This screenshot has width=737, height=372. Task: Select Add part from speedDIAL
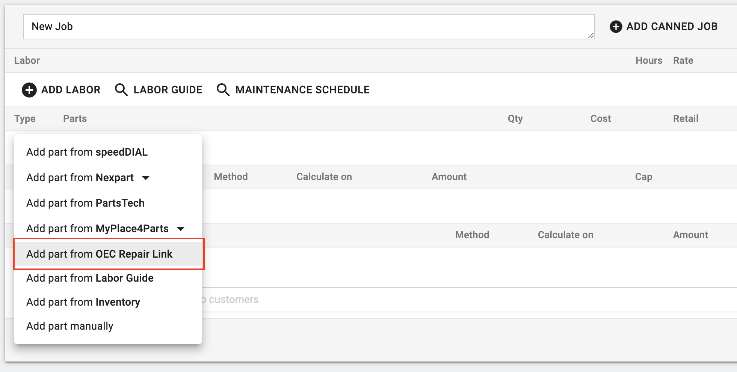[x=87, y=152]
